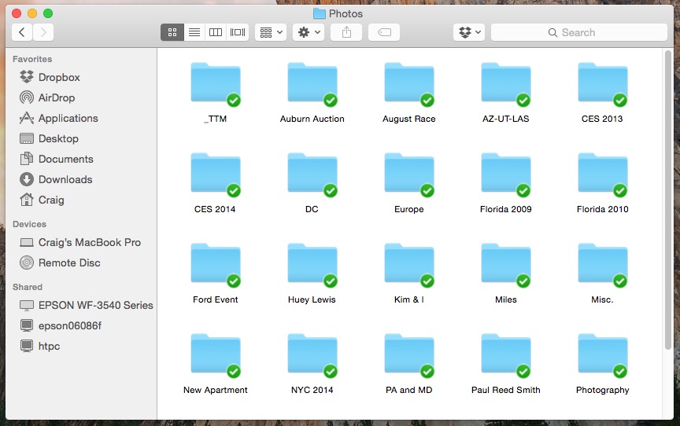Select the AZ-UT-LAS folder
Viewport: 680px width, 426px height.
[x=505, y=84]
